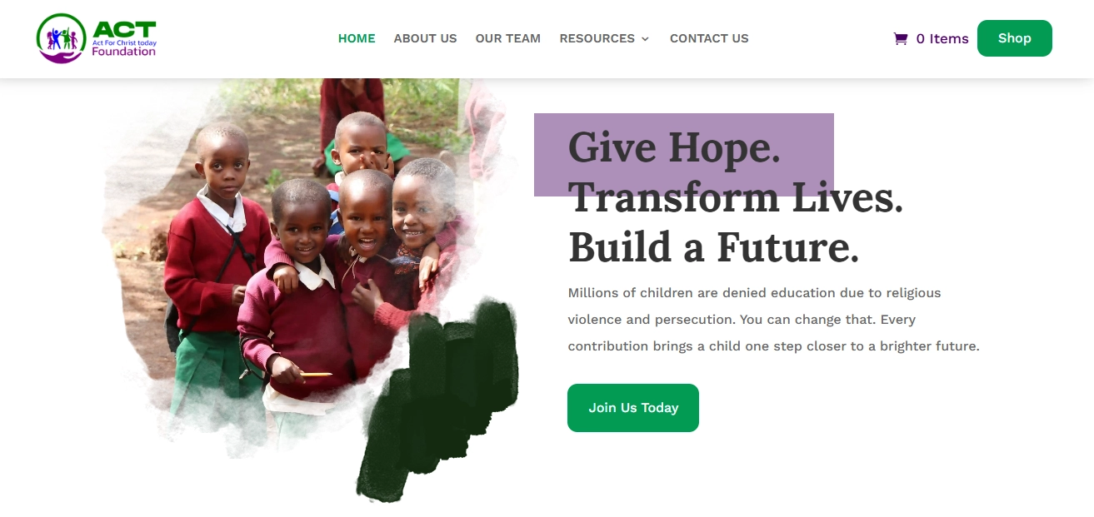Image resolution: width=1094 pixels, height=517 pixels.
Task: Click the paragraph about children denied education
Action: 774,320
